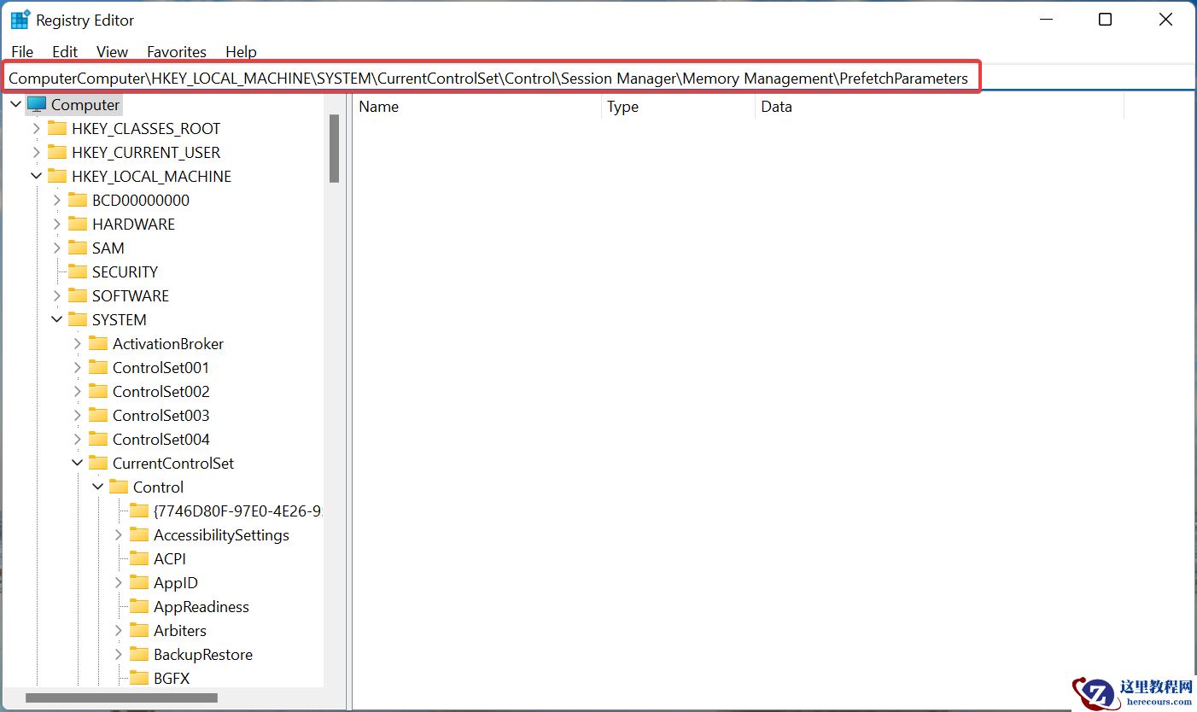The image size is (1197, 712).
Task: Collapse the HKEY_LOCAL_MACHINE hive
Action: pyautogui.click(x=36, y=176)
